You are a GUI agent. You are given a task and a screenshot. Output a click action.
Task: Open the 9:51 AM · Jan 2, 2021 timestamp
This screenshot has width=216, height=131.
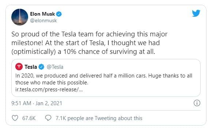coord(37,103)
